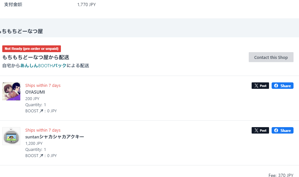Share OYASUMI on Facebook
The height and width of the screenshot is (177, 299).
282,86
